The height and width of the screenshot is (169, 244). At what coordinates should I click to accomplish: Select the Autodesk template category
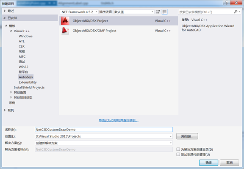point(26,77)
